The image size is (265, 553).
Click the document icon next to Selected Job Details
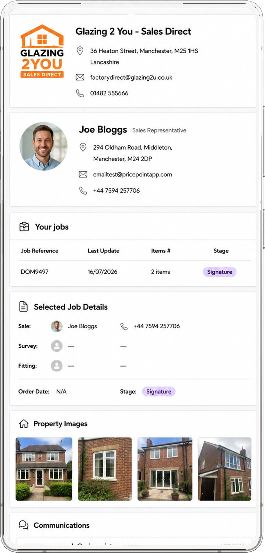[24, 307]
